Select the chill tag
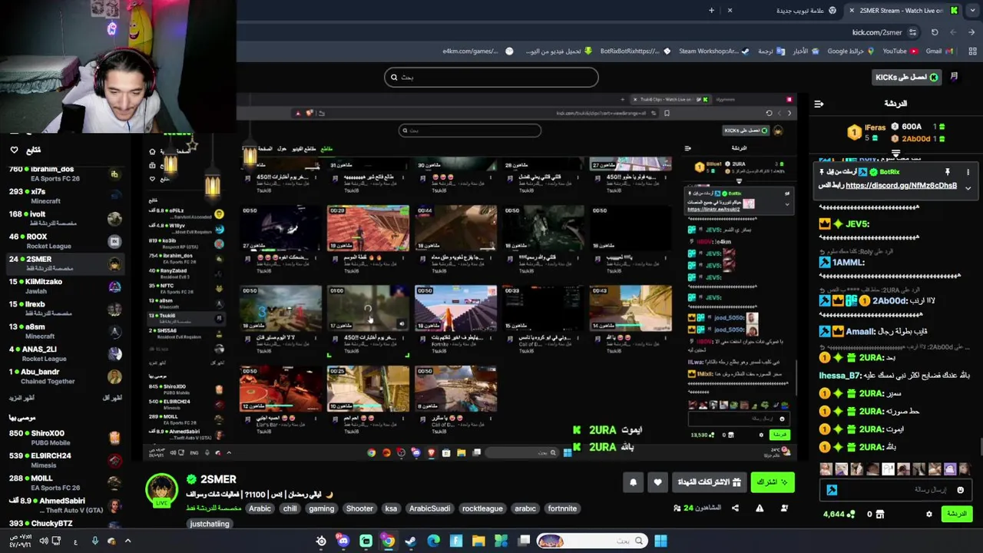 290,508
